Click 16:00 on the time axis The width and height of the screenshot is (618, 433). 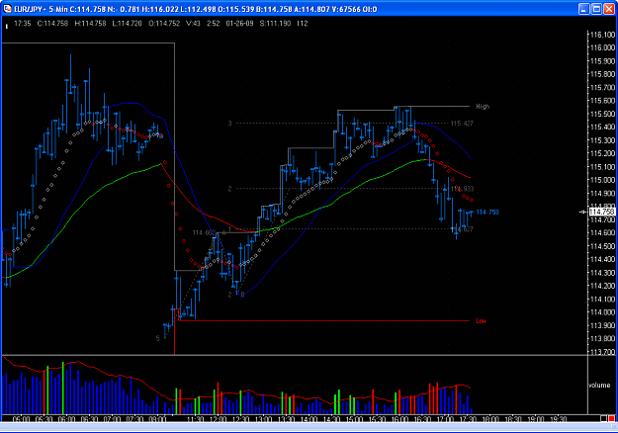[x=399, y=419]
